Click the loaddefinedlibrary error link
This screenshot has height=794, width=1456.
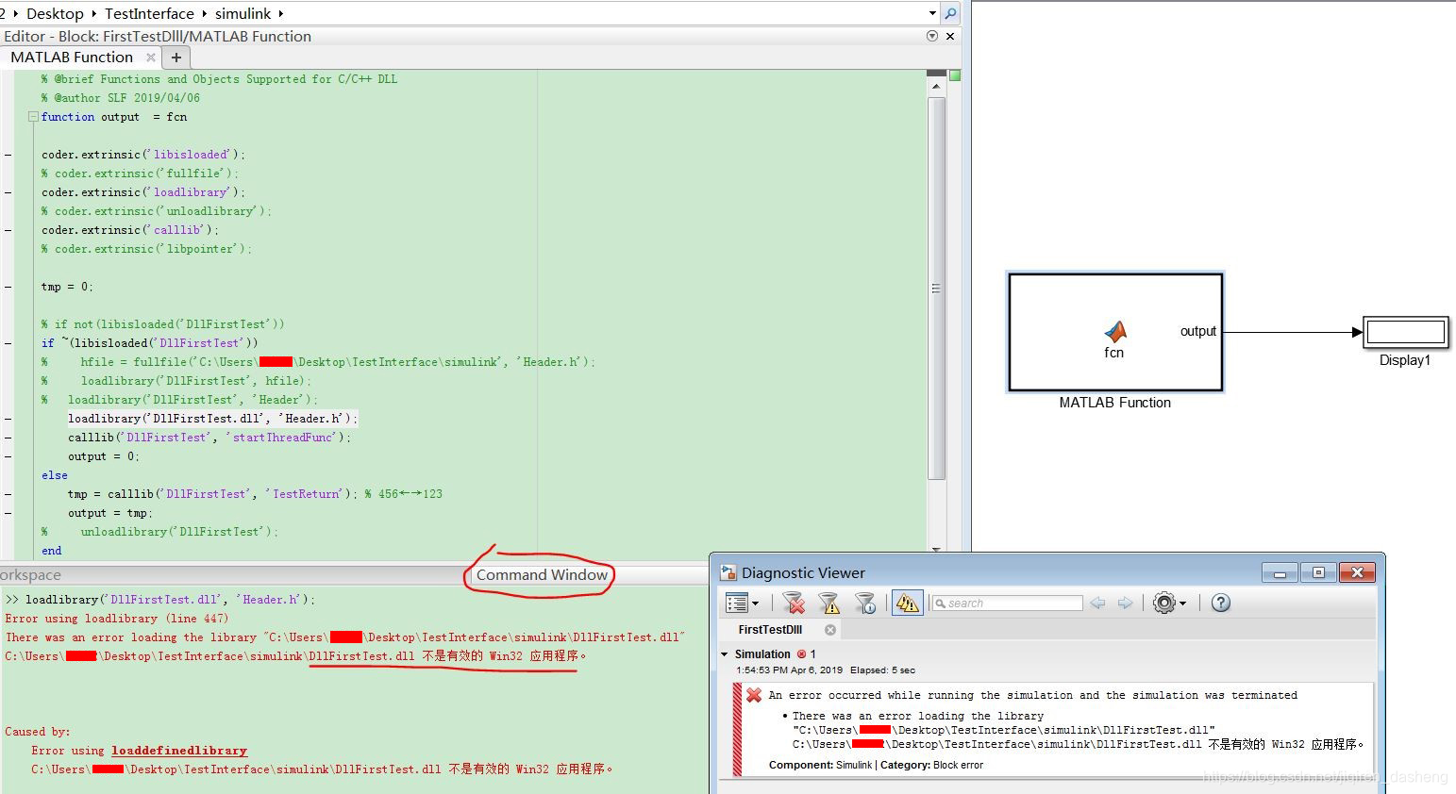pos(179,751)
